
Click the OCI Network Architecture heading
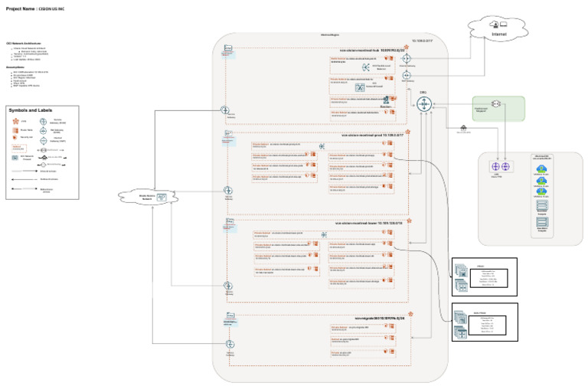coord(24,44)
